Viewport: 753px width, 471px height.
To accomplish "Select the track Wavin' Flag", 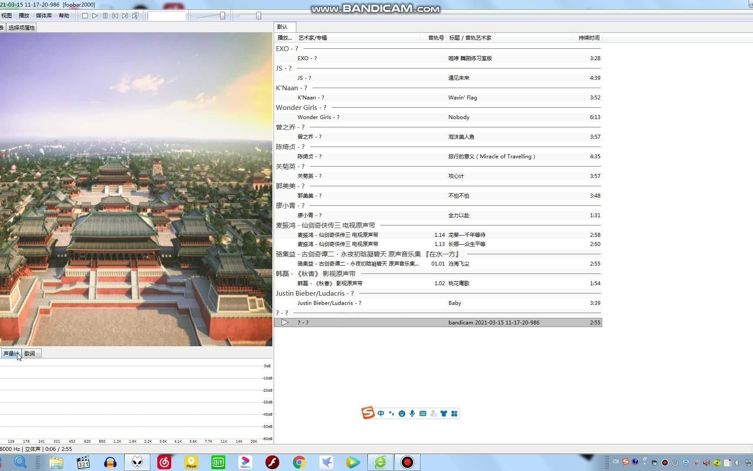I will click(438, 98).
